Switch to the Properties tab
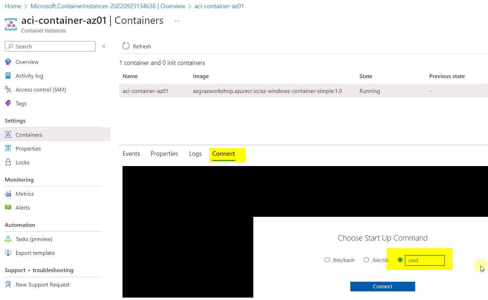This screenshot has width=488, height=300. (x=164, y=154)
